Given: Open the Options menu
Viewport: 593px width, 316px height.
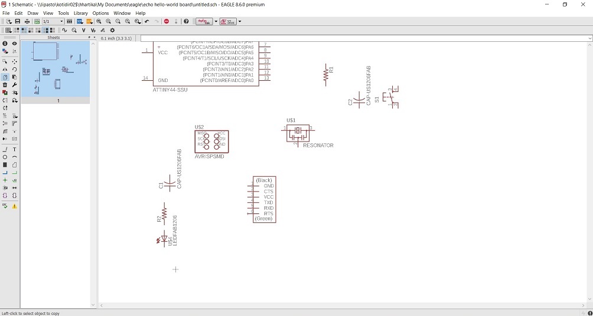Looking at the screenshot, I should pos(100,13).
